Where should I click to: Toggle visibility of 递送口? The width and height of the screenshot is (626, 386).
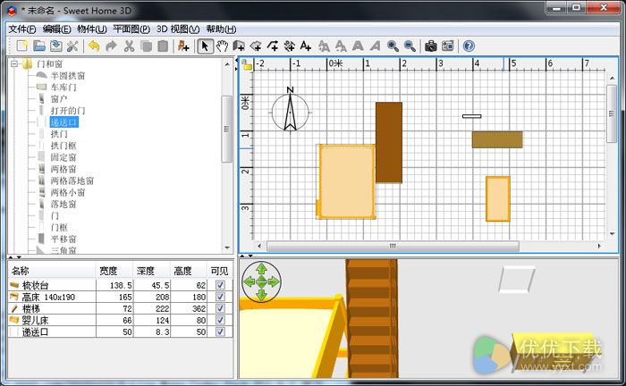tap(220, 331)
